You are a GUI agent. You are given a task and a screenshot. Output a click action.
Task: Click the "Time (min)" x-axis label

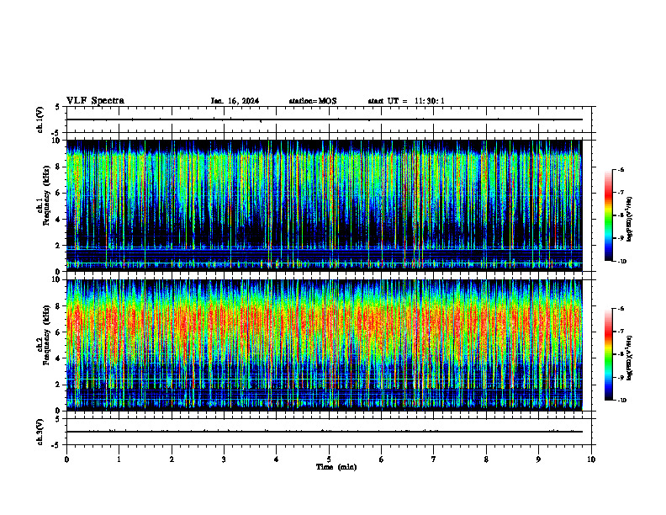pyautogui.click(x=336, y=467)
